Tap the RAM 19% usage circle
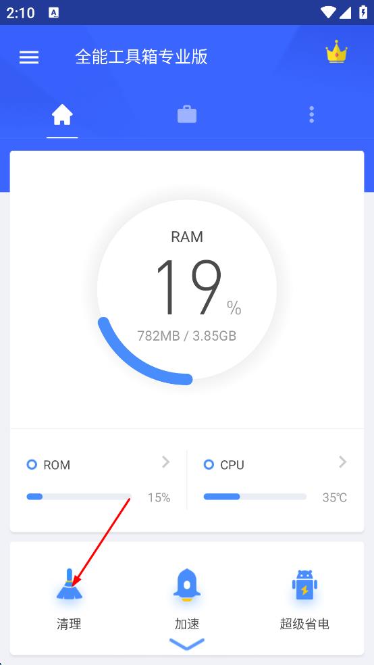This screenshot has height=665, width=374. pyautogui.click(x=187, y=289)
